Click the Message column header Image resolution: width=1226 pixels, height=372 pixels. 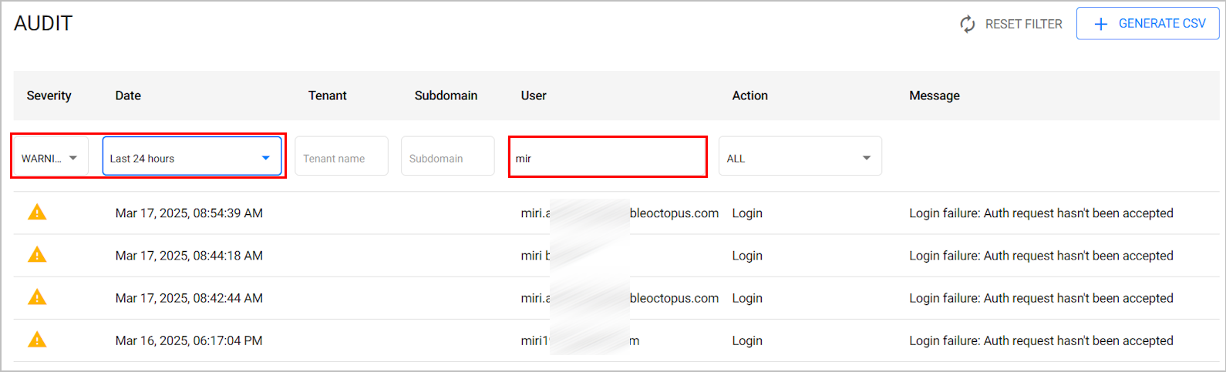point(935,96)
